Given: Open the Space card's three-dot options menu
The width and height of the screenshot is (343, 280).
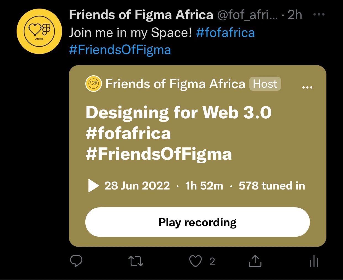Looking at the screenshot, I should pyautogui.click(x=307, y=87).
